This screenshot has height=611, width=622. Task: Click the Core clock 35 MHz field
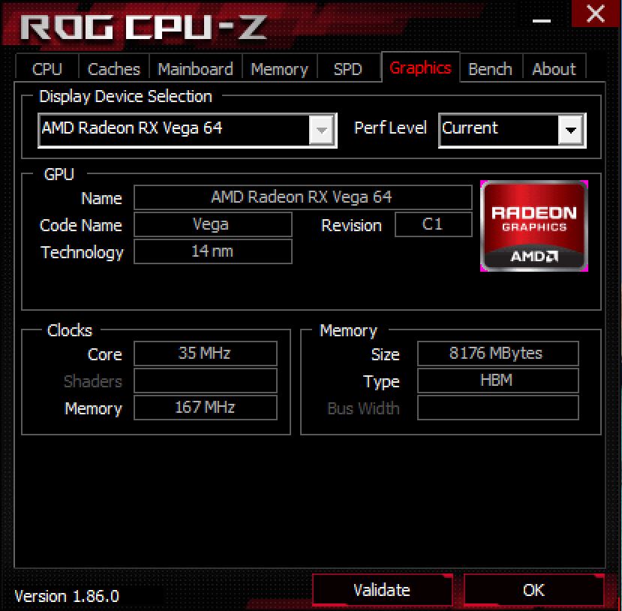point(205,353)
